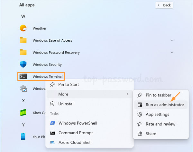The height and width of the screenshot is (152, 193).
Task: Click the All apps heading
Action: tap(27, 5)
